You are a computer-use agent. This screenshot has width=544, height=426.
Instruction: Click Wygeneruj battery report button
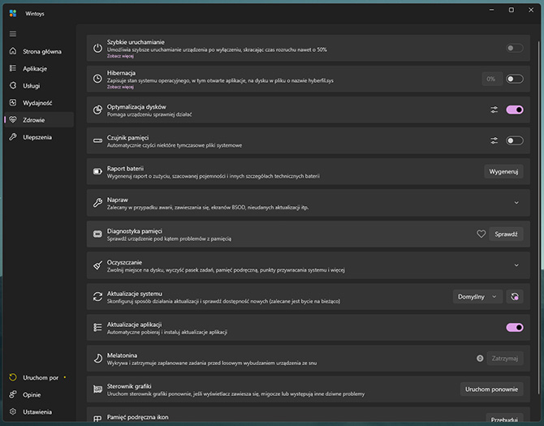pyautogui.click(x=503, y=171)
